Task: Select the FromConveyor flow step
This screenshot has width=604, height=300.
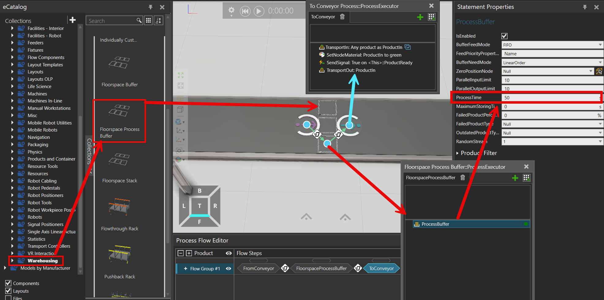Action: (259, 269)
